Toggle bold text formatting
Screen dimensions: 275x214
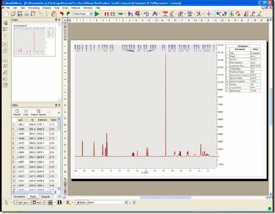pos(59,202)
